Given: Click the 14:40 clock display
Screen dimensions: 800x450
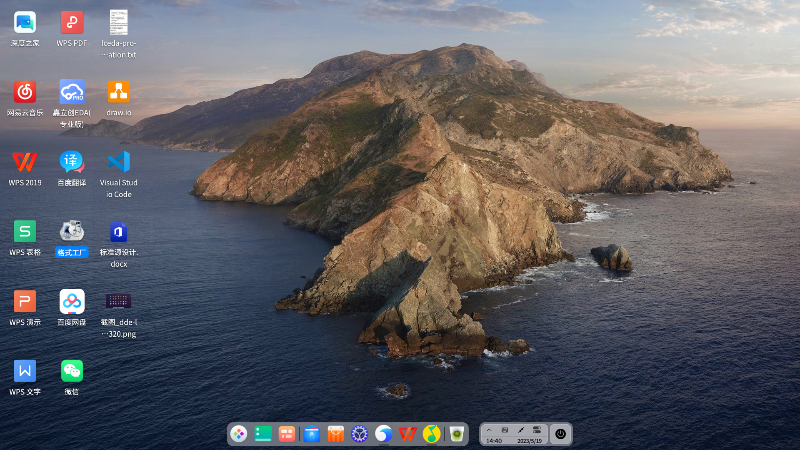Looking at the screenshot, I should (x=494, y=441).
